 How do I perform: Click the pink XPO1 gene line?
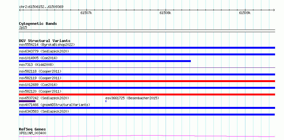(147, 136)
